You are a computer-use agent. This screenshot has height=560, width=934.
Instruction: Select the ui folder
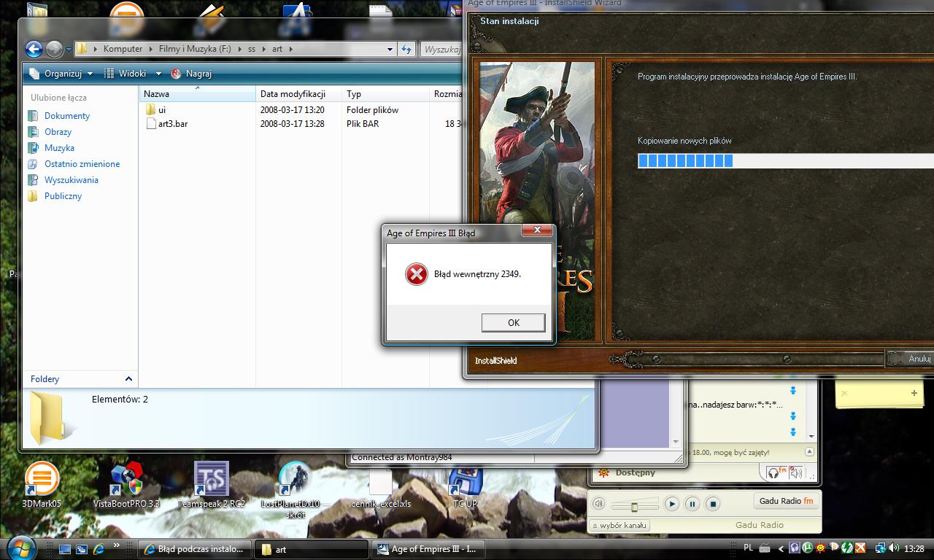155,110
